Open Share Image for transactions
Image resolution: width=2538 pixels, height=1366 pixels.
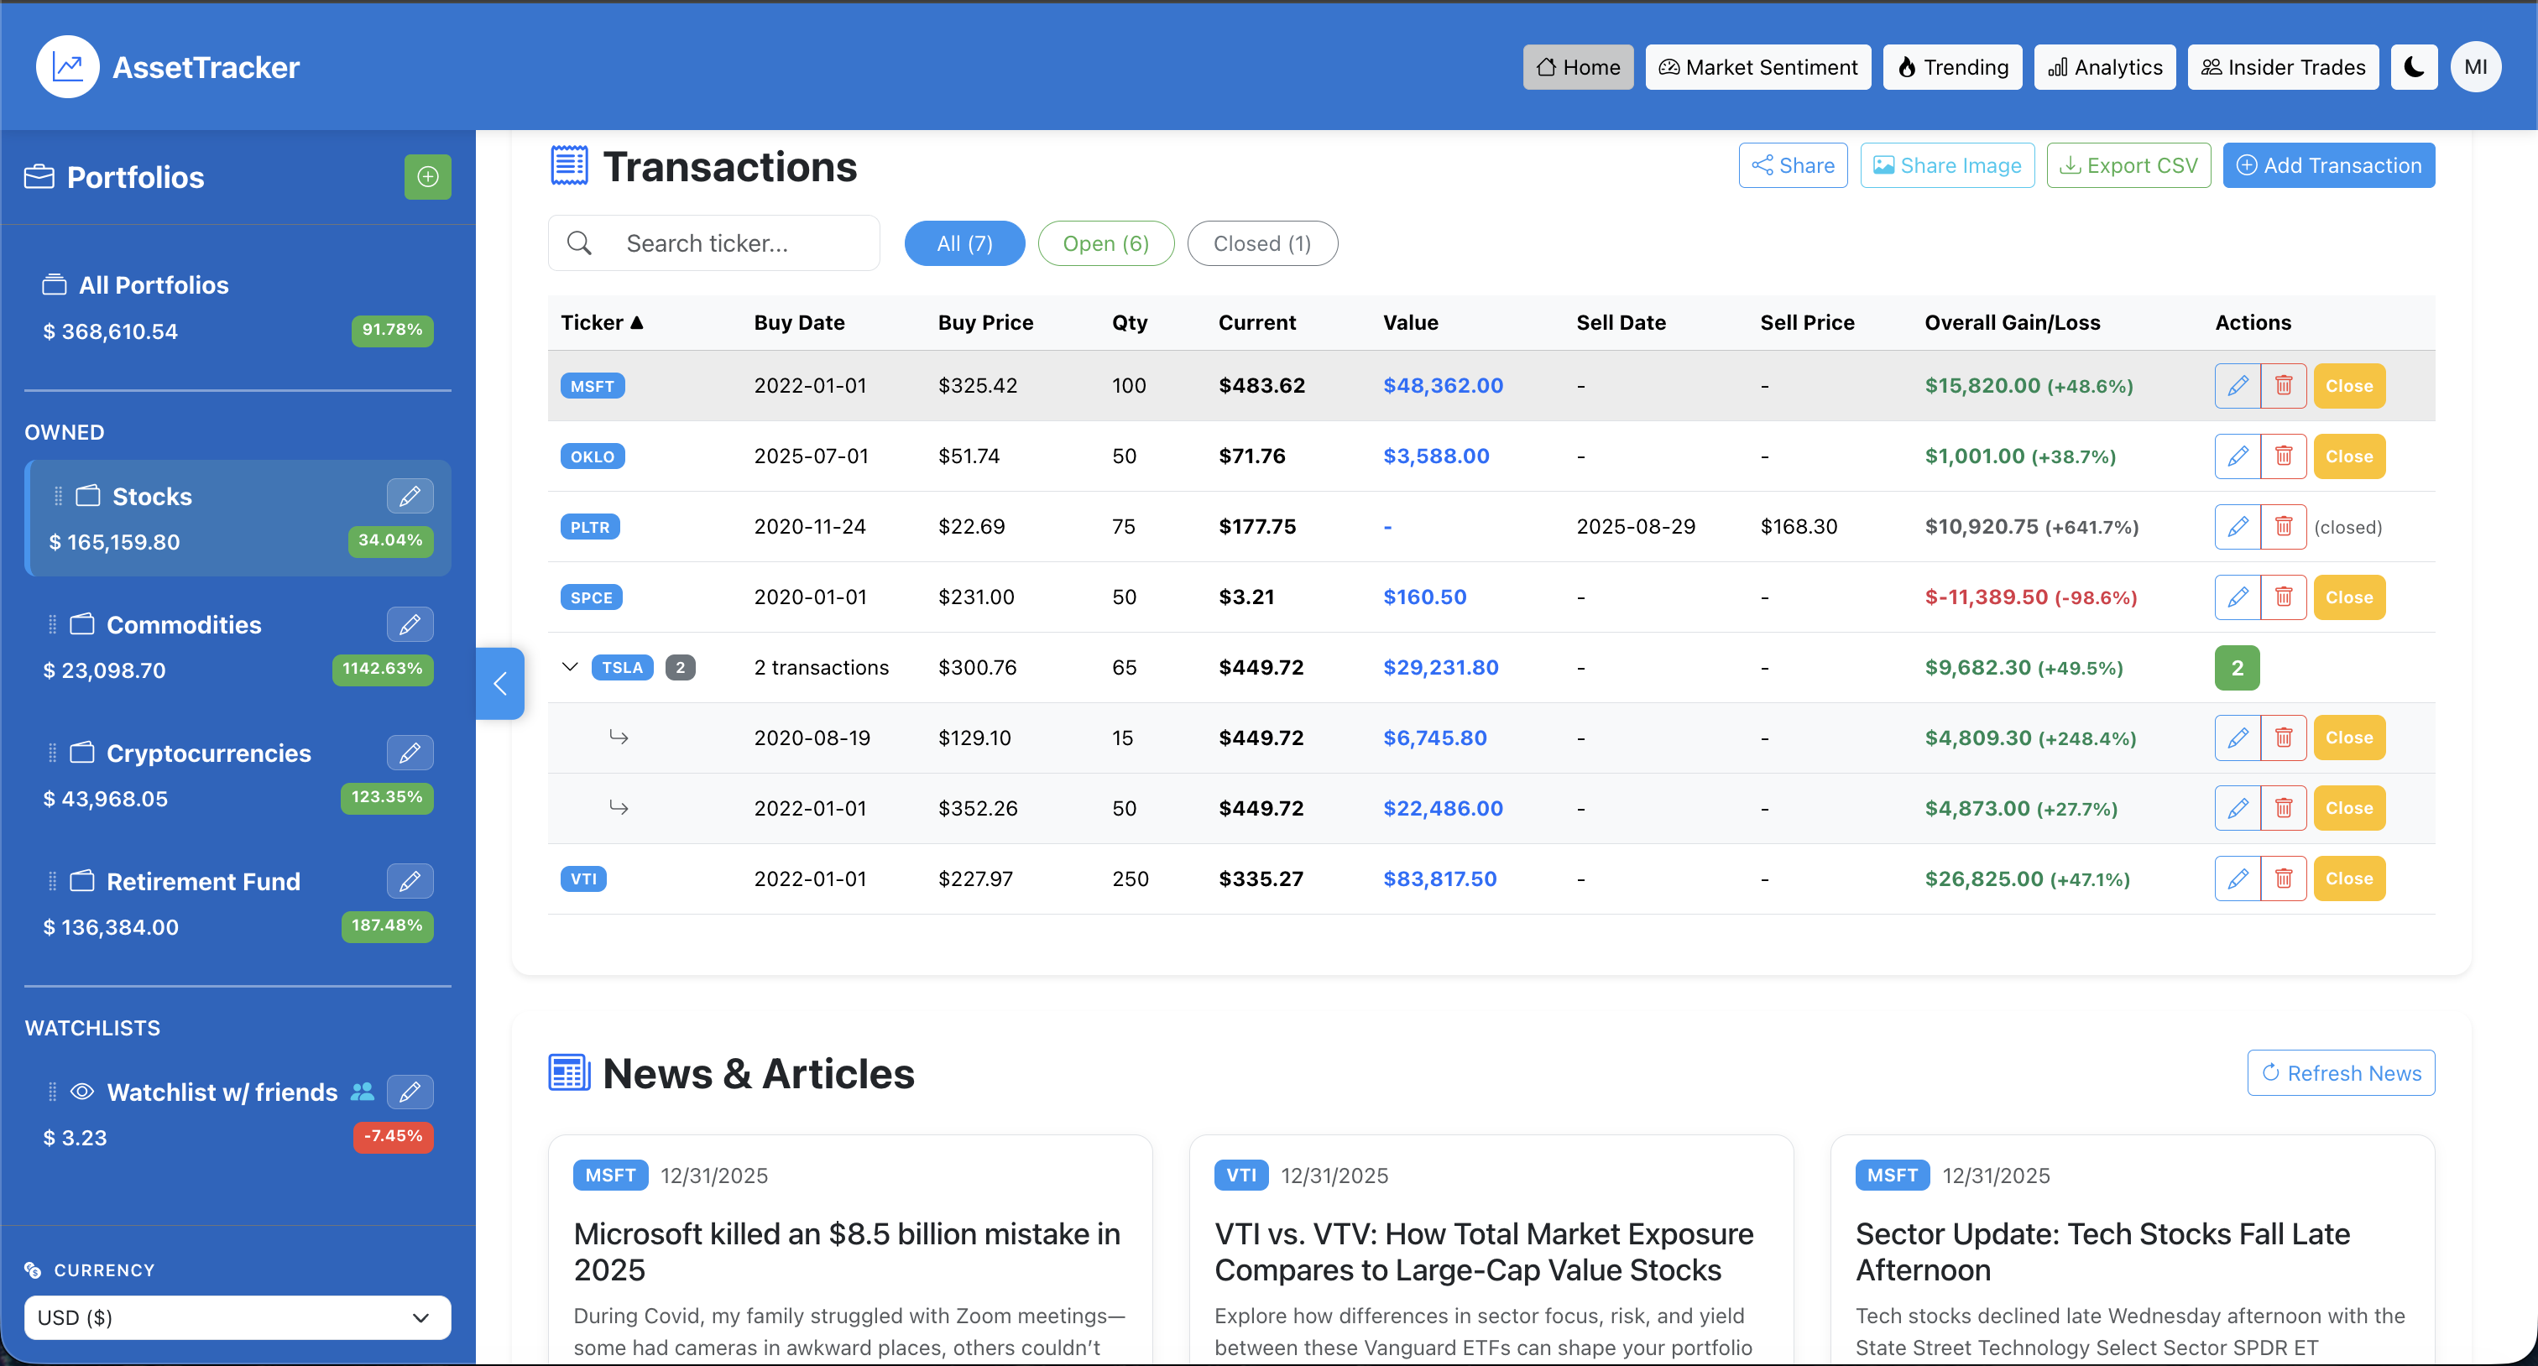pyautogui.click(x=1945, y=164)
